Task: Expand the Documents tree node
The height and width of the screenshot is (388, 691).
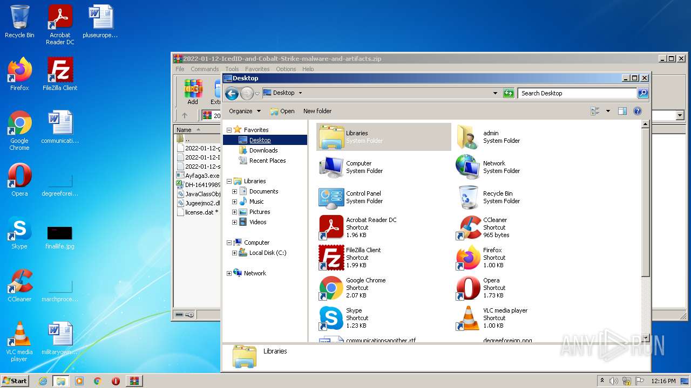Action: (234, 191)
